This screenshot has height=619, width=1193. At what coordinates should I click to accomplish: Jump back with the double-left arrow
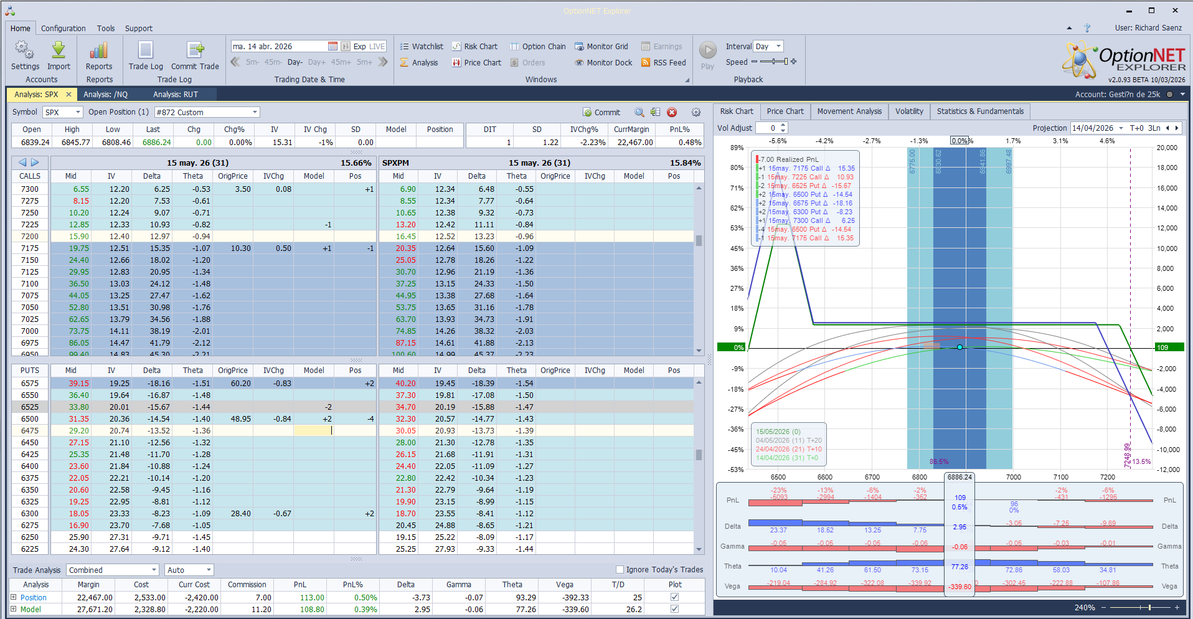tap(235, 62)
